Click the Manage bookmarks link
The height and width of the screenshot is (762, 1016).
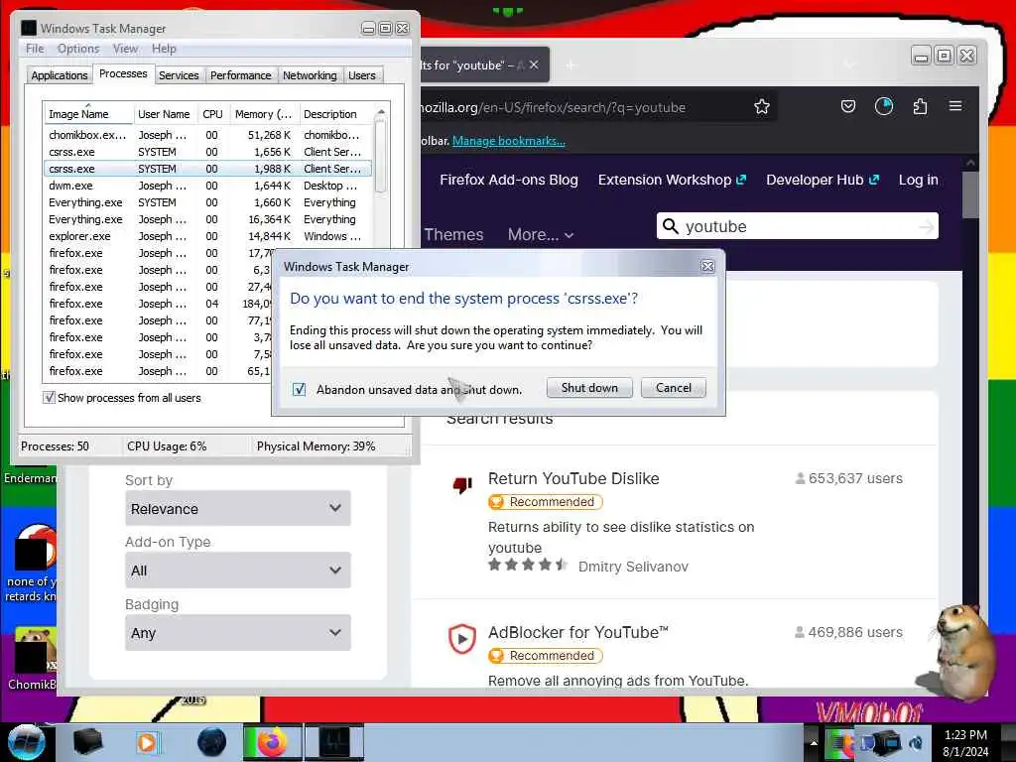coord(509,141)
